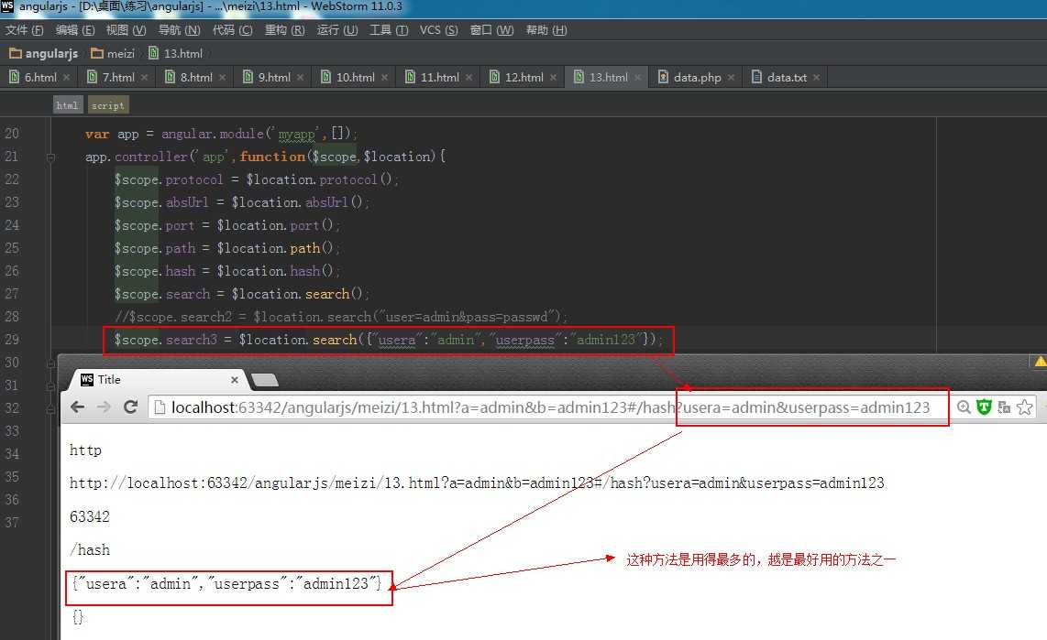Open the 视图 (View) menu

126,30
